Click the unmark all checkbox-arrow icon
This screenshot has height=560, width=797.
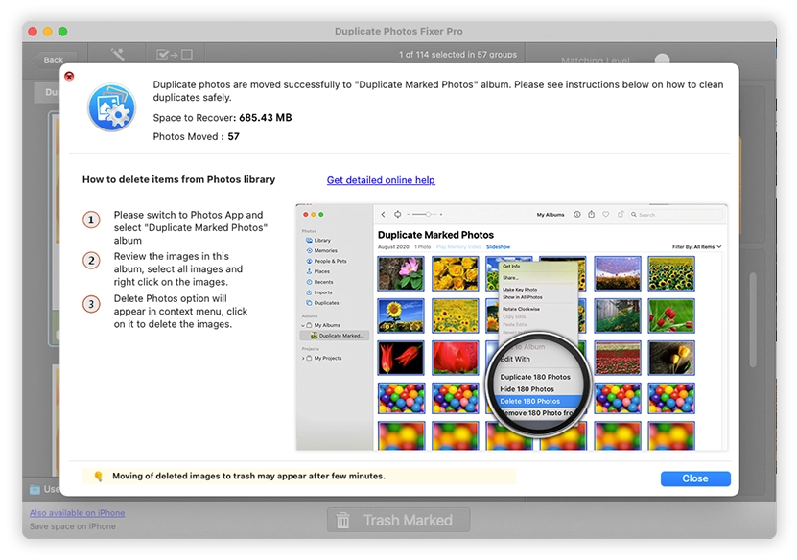tap(175, 55)
